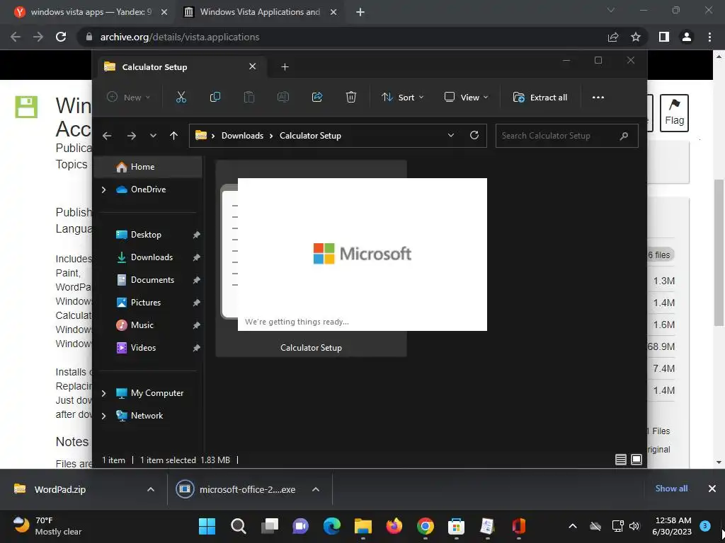725x543 pixels.
Task: Open the Sort dropdown menu
Action: [402, 98]
